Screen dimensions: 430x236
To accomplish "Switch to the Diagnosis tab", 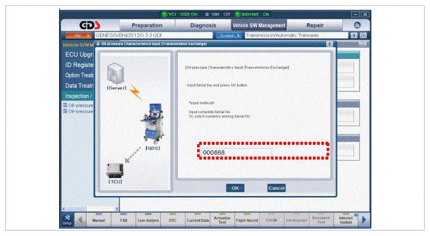I will tap(203, 25).
